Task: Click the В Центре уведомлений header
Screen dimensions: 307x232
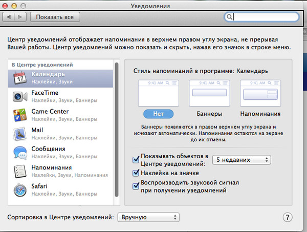Action: (x=42, y=65)
